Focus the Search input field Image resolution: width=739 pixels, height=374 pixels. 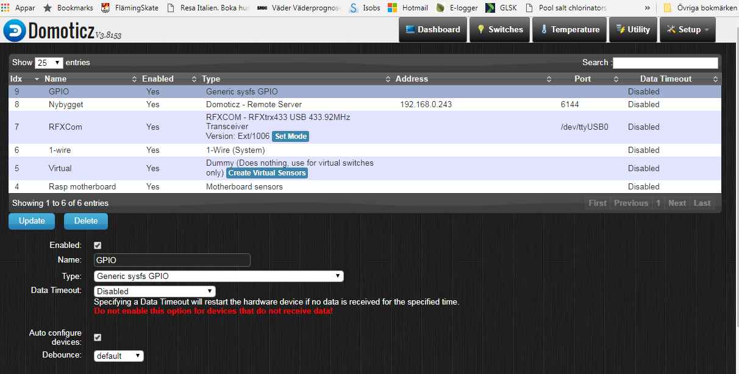(665, 63)
